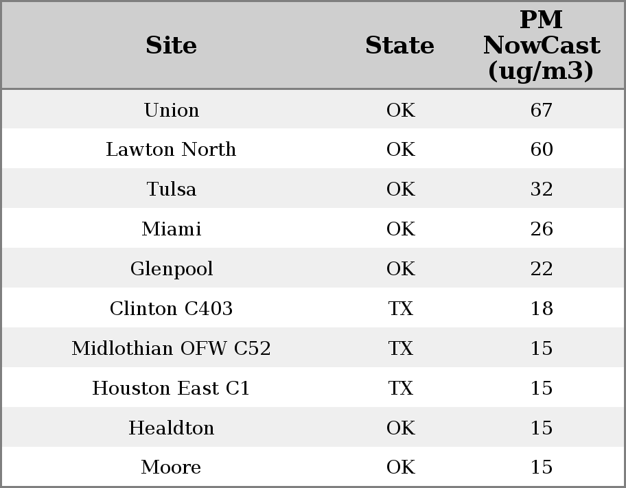Select the Clinton C403 site cell
This screenshot has width=626, height=488.
pyautogui.click(x=172, y=308)
